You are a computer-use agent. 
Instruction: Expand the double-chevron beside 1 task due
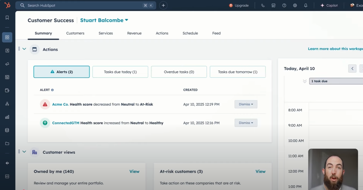305,81
